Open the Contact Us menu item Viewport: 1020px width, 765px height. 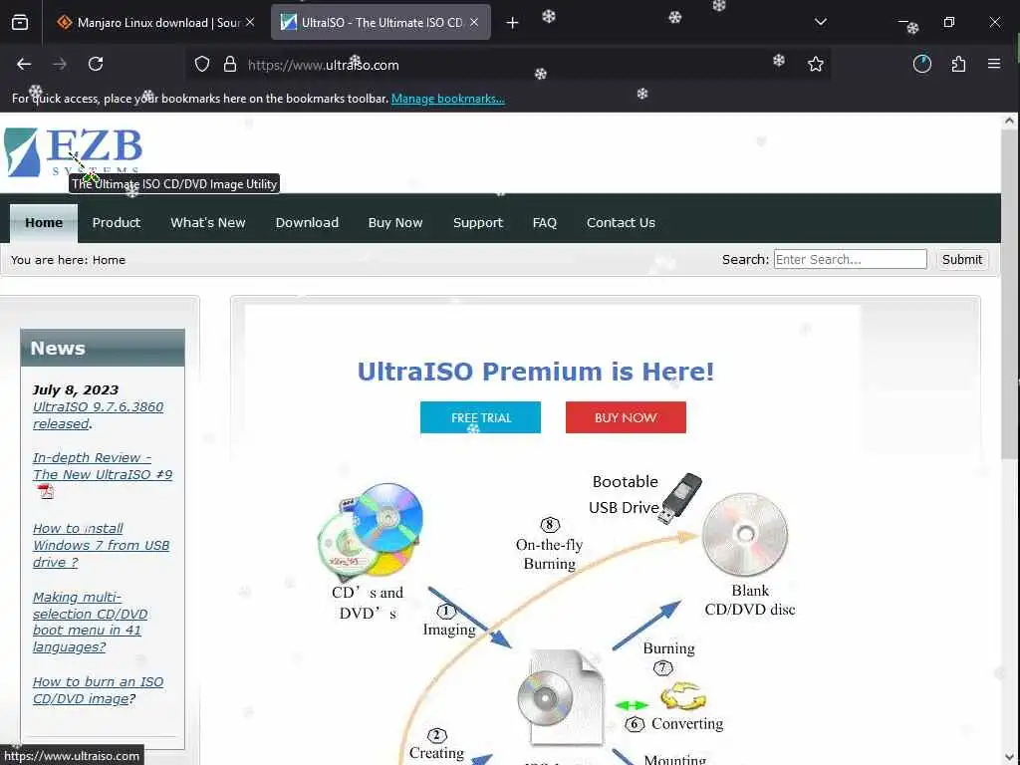621,222
